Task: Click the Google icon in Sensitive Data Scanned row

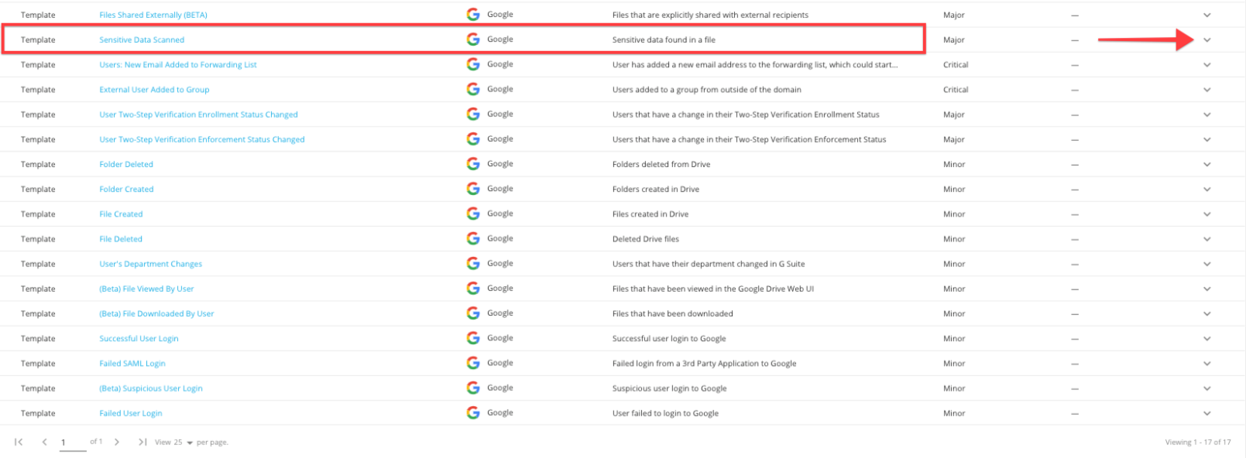Action: [x=472, y=39]
